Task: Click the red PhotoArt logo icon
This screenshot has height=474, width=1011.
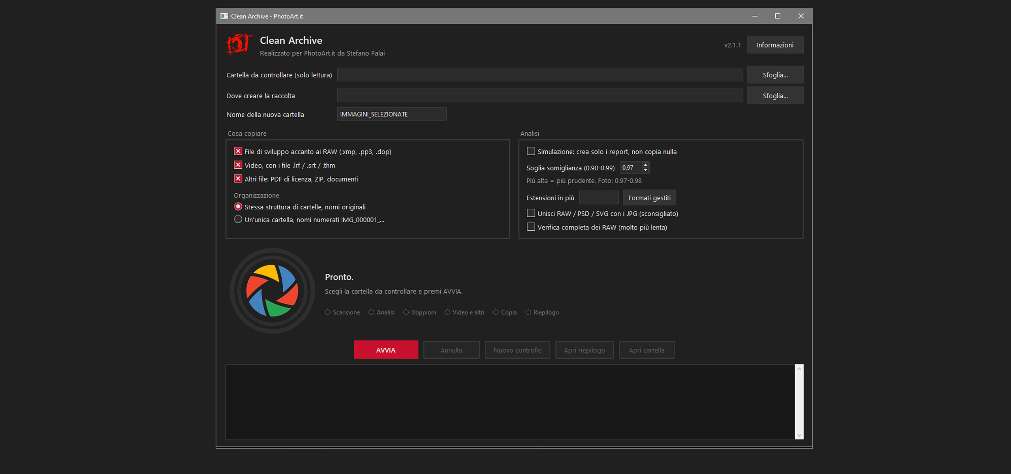Action: click(239, 44)
